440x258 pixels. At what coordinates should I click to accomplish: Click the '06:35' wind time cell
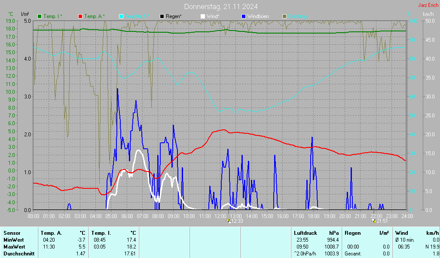[404, 247]
